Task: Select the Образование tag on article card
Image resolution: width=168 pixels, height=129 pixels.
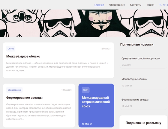Action: (x=14, y=90)
